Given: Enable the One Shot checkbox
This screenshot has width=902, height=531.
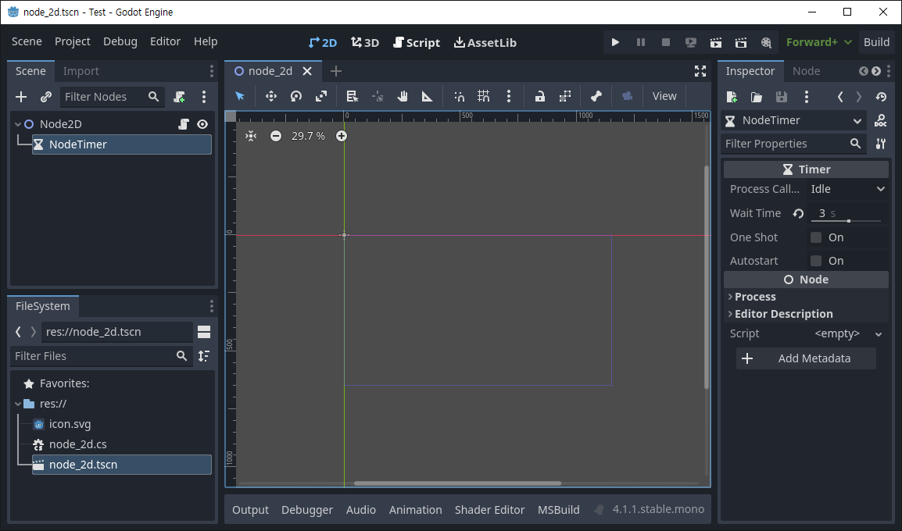Looking at the screenshot, I should point(816,237).
